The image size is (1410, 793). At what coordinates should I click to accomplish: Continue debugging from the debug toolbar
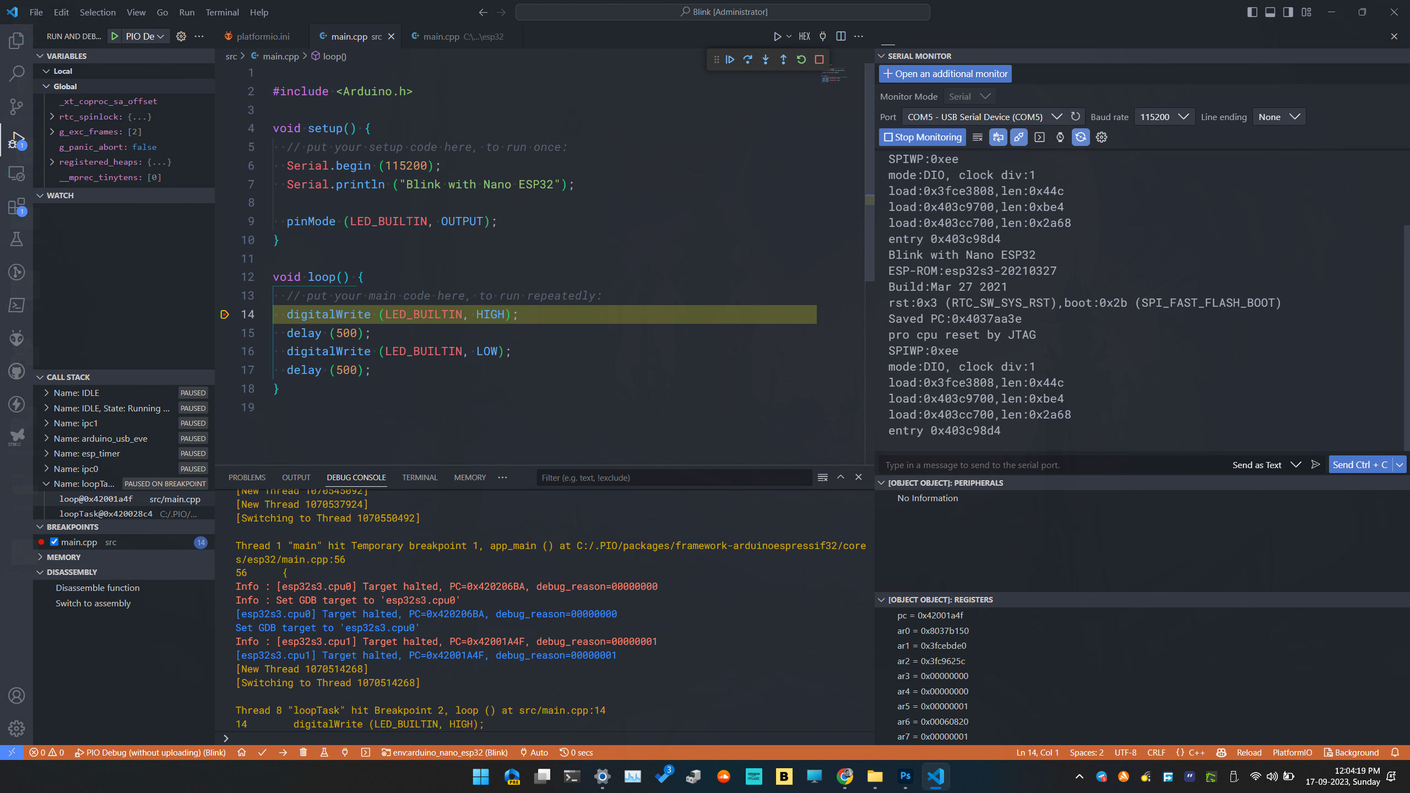(x=730, y=59)
